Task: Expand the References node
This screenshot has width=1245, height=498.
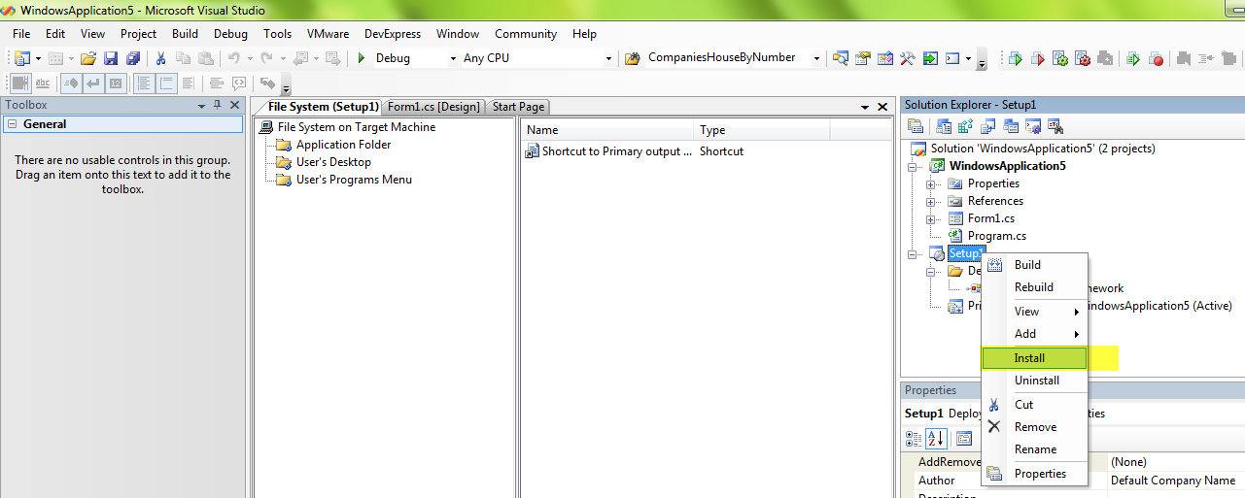Action: 931,201
